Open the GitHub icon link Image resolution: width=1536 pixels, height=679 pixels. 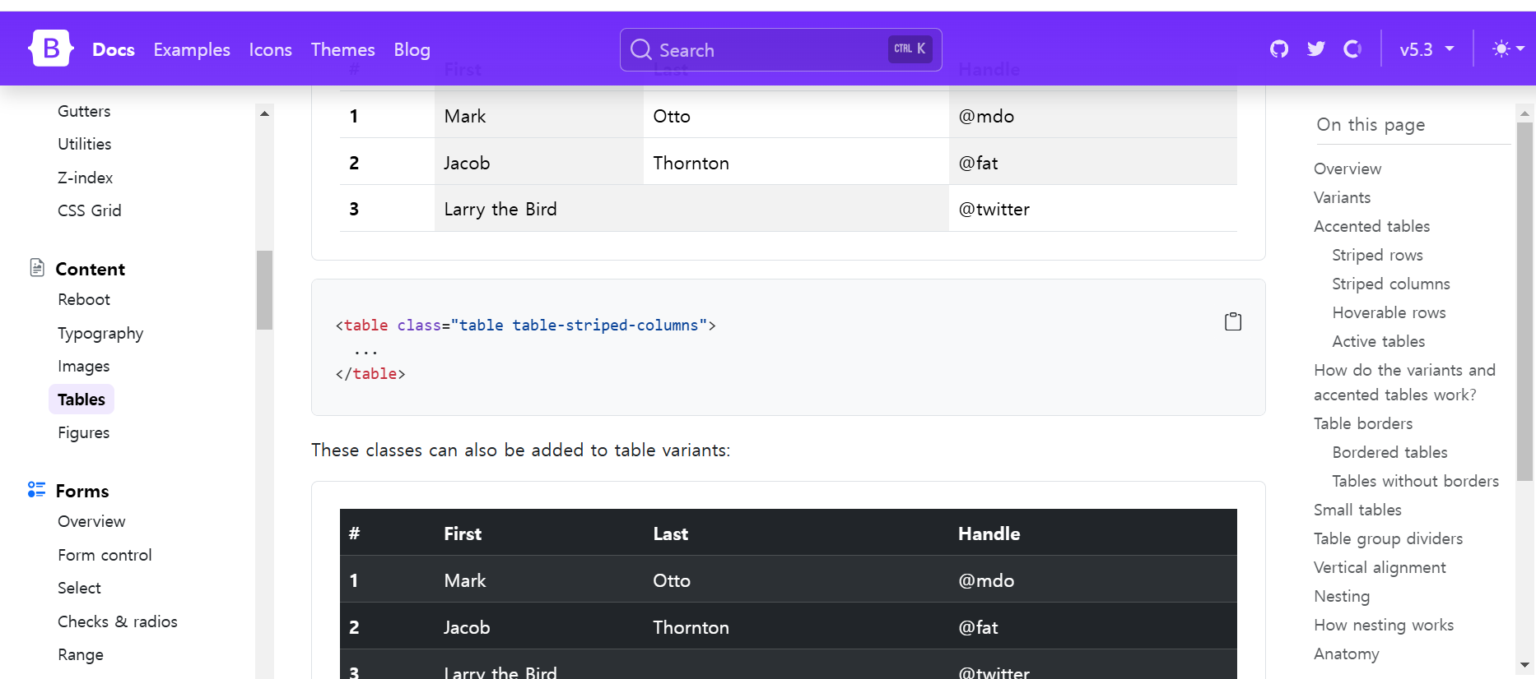click(1279, 49)
